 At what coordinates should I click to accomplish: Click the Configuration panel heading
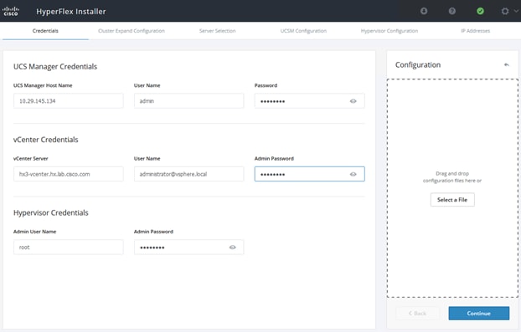418,65
